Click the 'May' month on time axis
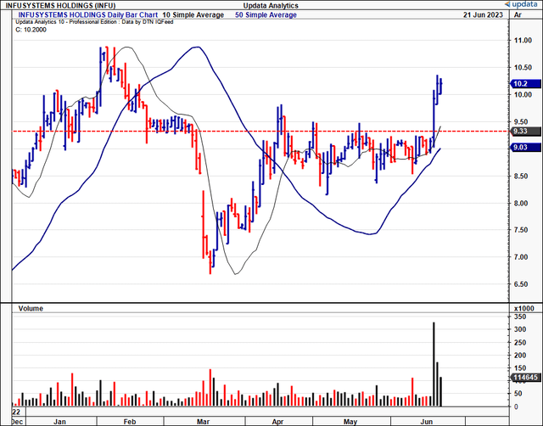Viewport: 543px width, 426px height. pyautogui.click(x=350, y=422)
